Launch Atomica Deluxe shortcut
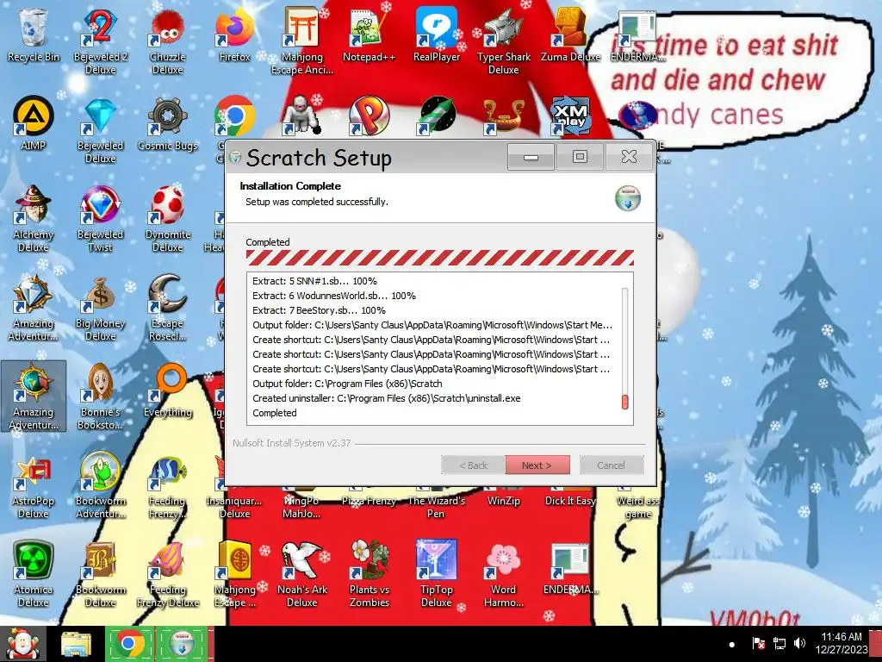Viewport: 882px width, 662px height. pyautogui.click(x=33, y=574)
